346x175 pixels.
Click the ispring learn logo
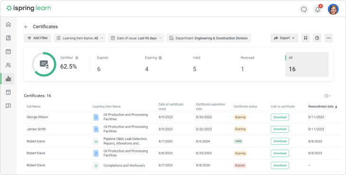point(28,9)
